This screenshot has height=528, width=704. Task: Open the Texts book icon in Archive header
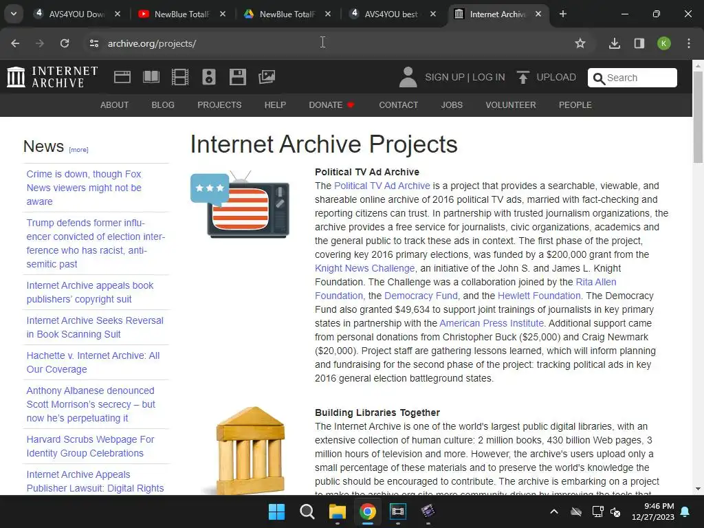click(x=151, y=77)
